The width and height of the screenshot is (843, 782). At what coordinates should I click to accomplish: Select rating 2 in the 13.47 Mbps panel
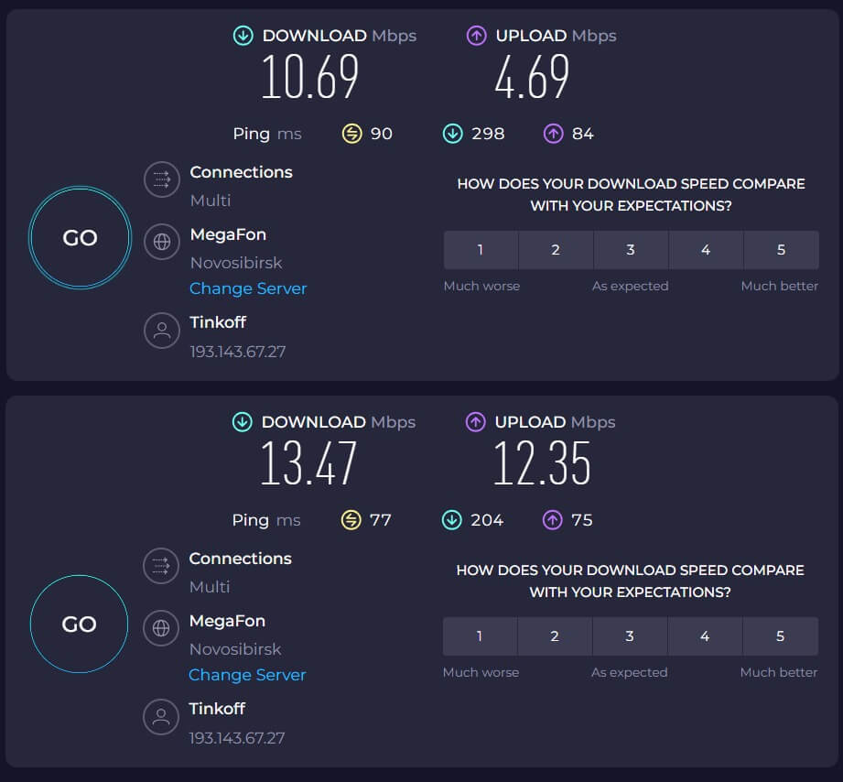click(x=555, y=636)
